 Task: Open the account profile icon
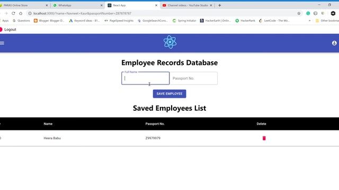click(334, 43)
